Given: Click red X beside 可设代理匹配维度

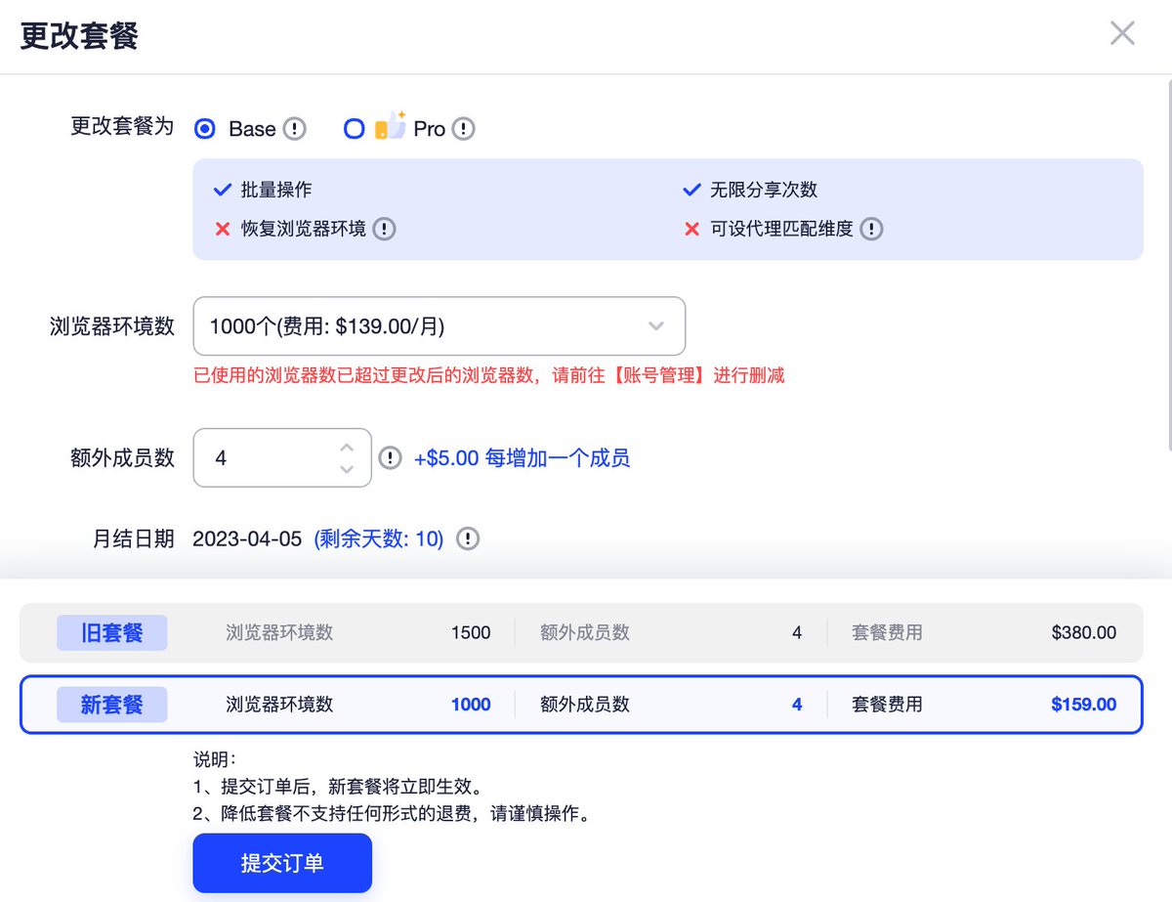Looking at the screenshot, I should coord(691,230).
